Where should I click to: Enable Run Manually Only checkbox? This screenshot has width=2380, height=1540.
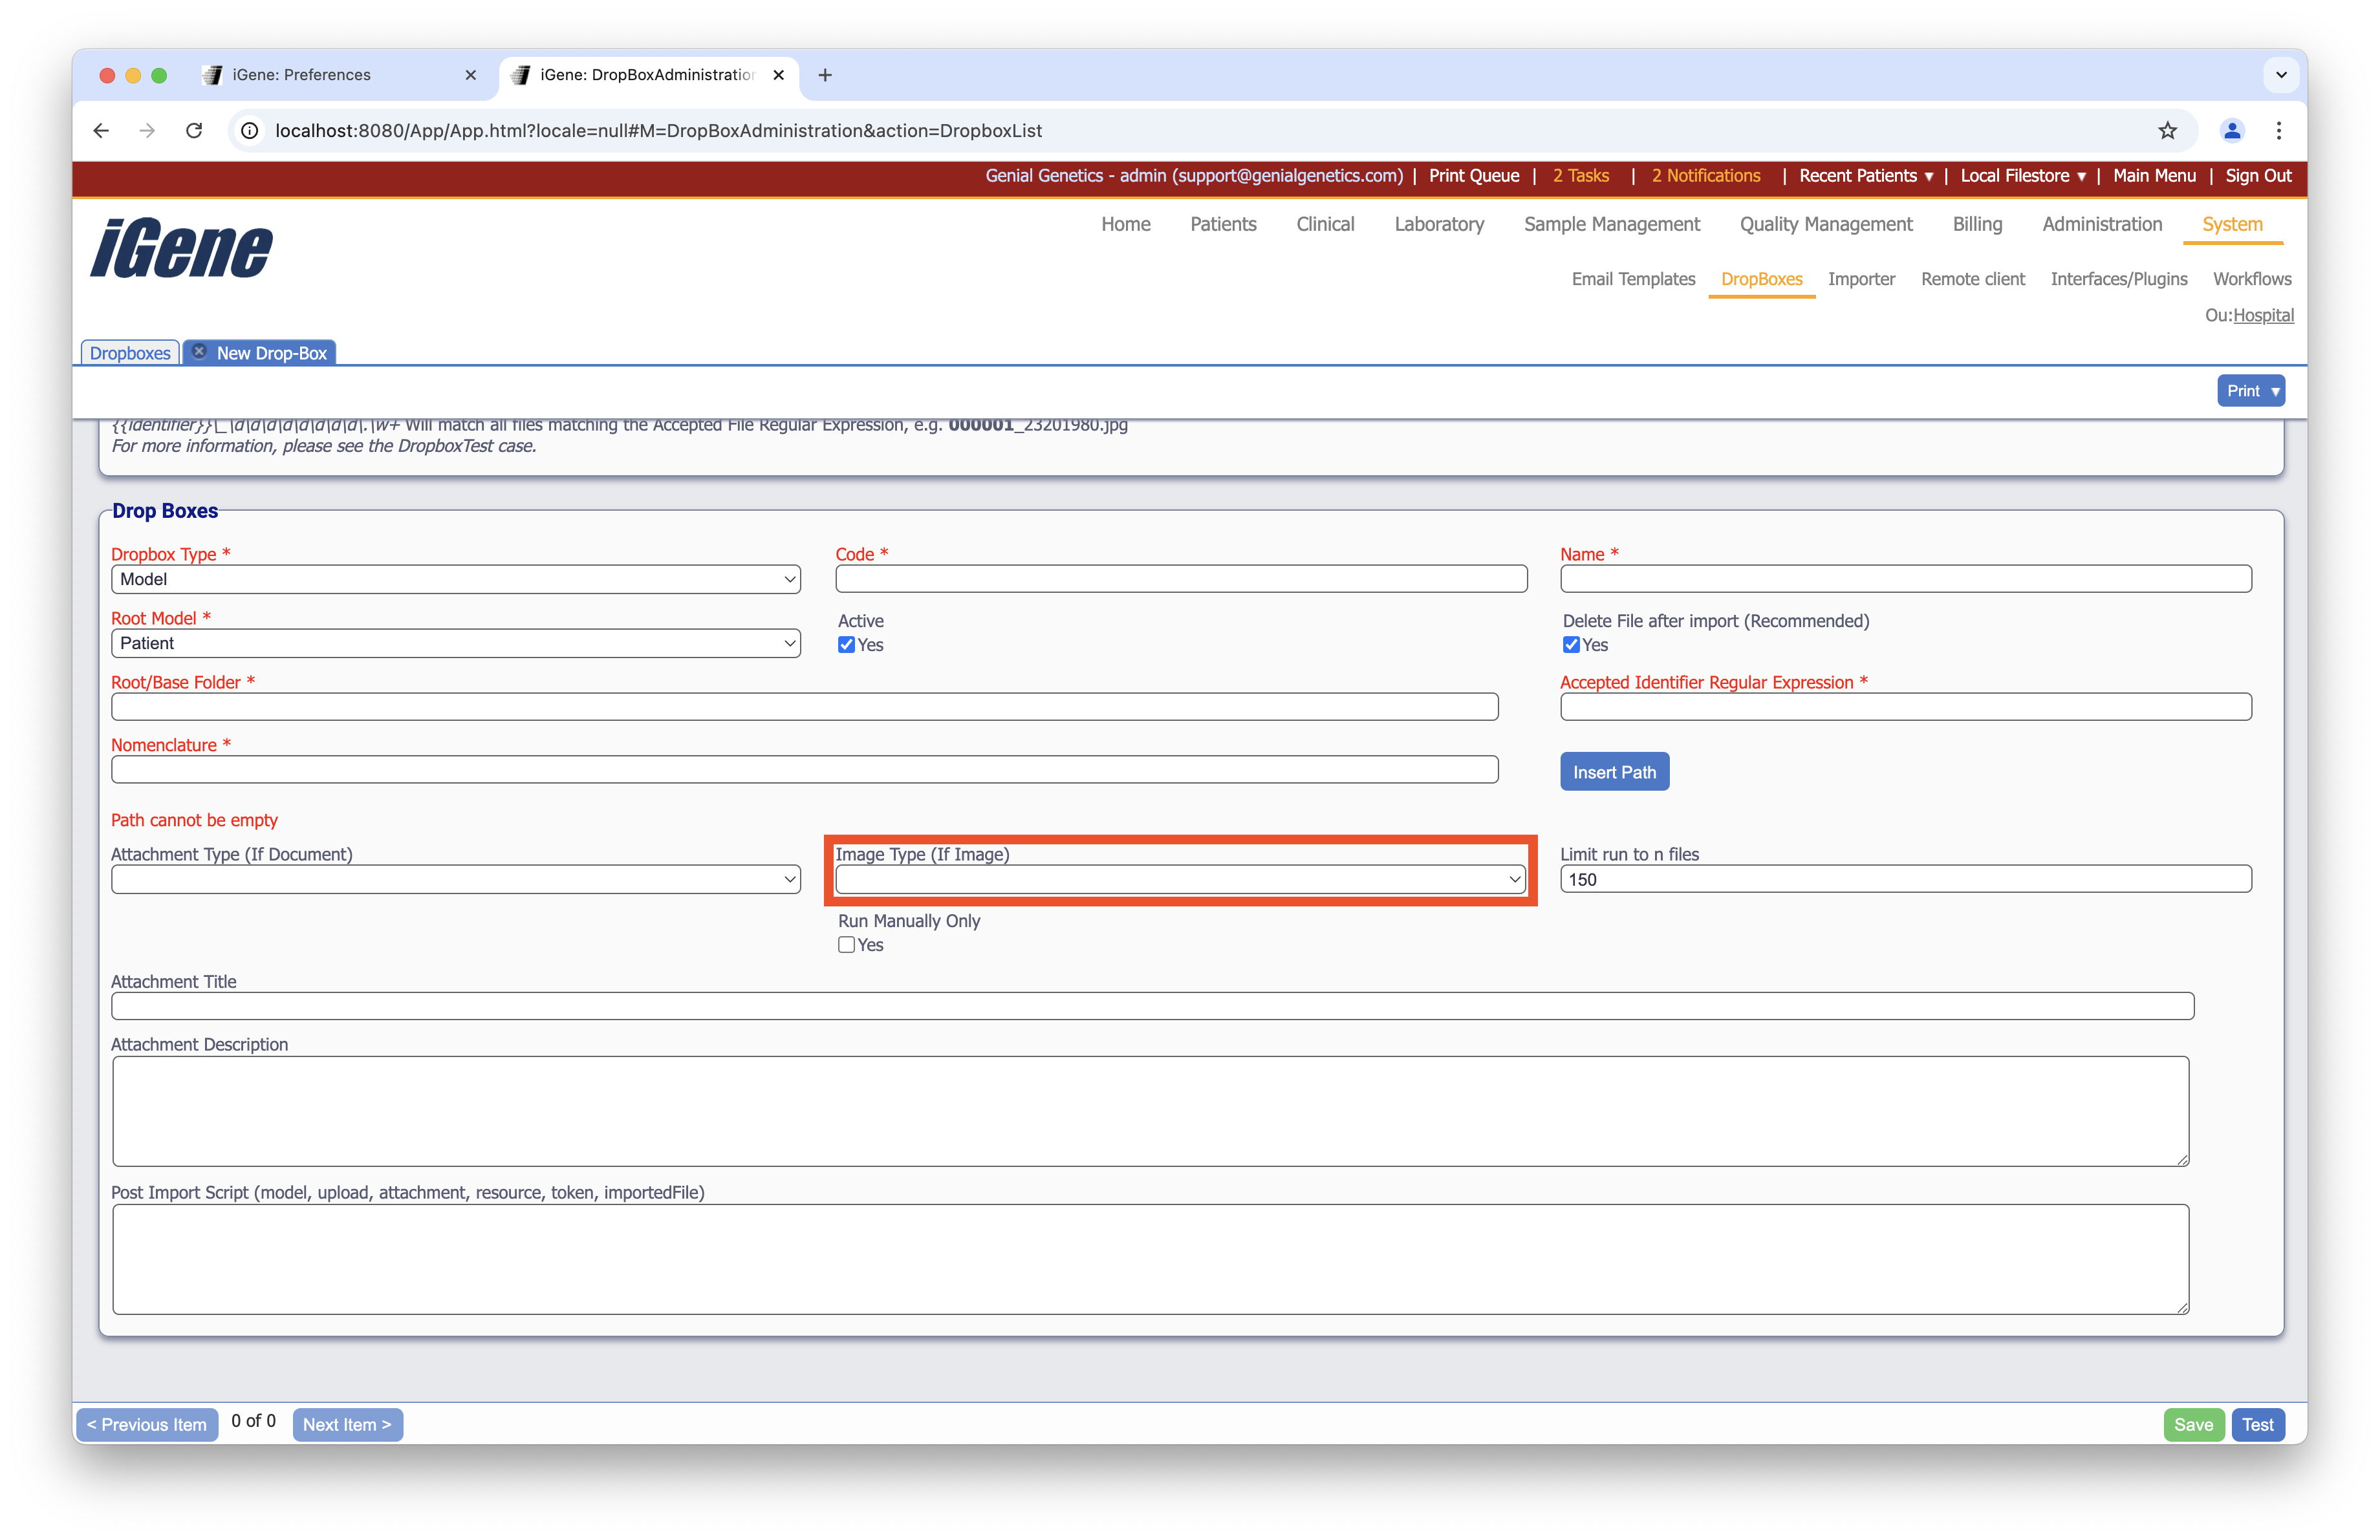(x=846, y=945)
